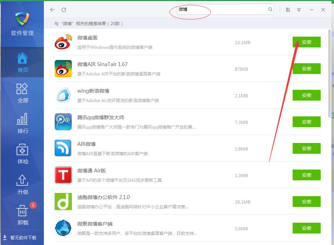This screenshot has height=245, width=334.
Task: Click description 微博AIR是基于新浪微博的AIR客户端
Action: pyautogui.click(x=113, y=154)
